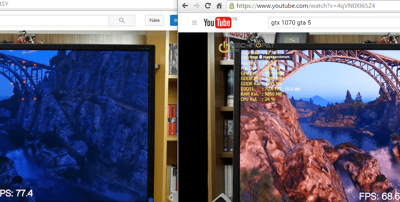
Task: Click the blue button beside Yükle
Action: [x=174, y=20]
